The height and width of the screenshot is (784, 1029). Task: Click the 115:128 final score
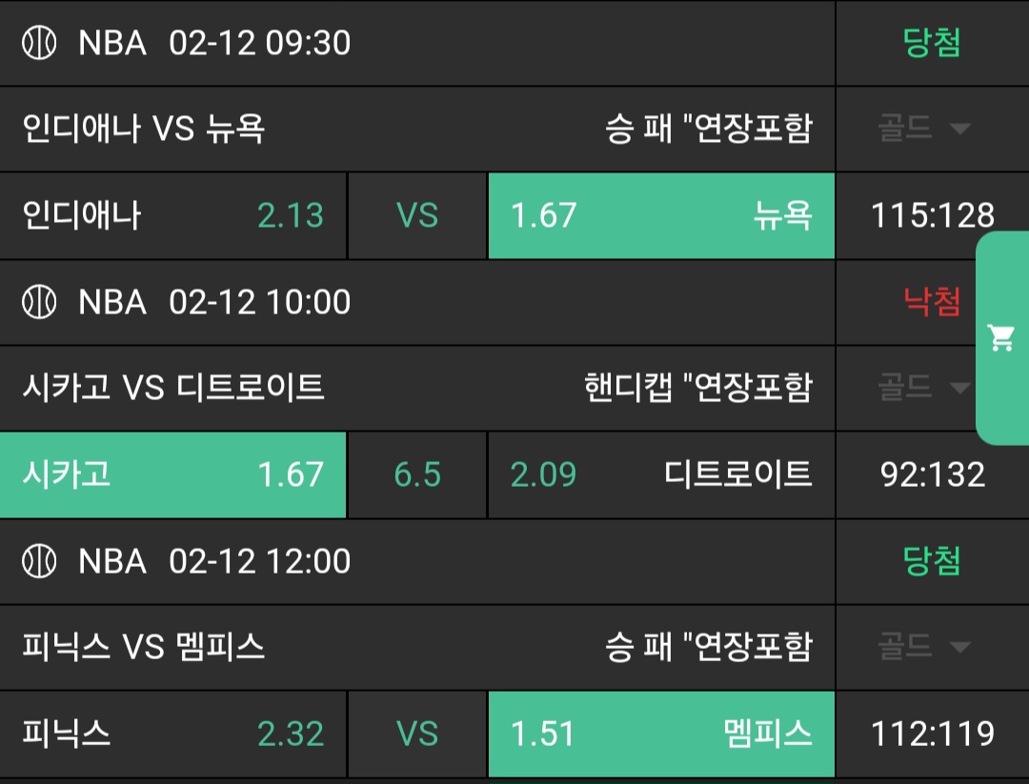pos(932,216)
